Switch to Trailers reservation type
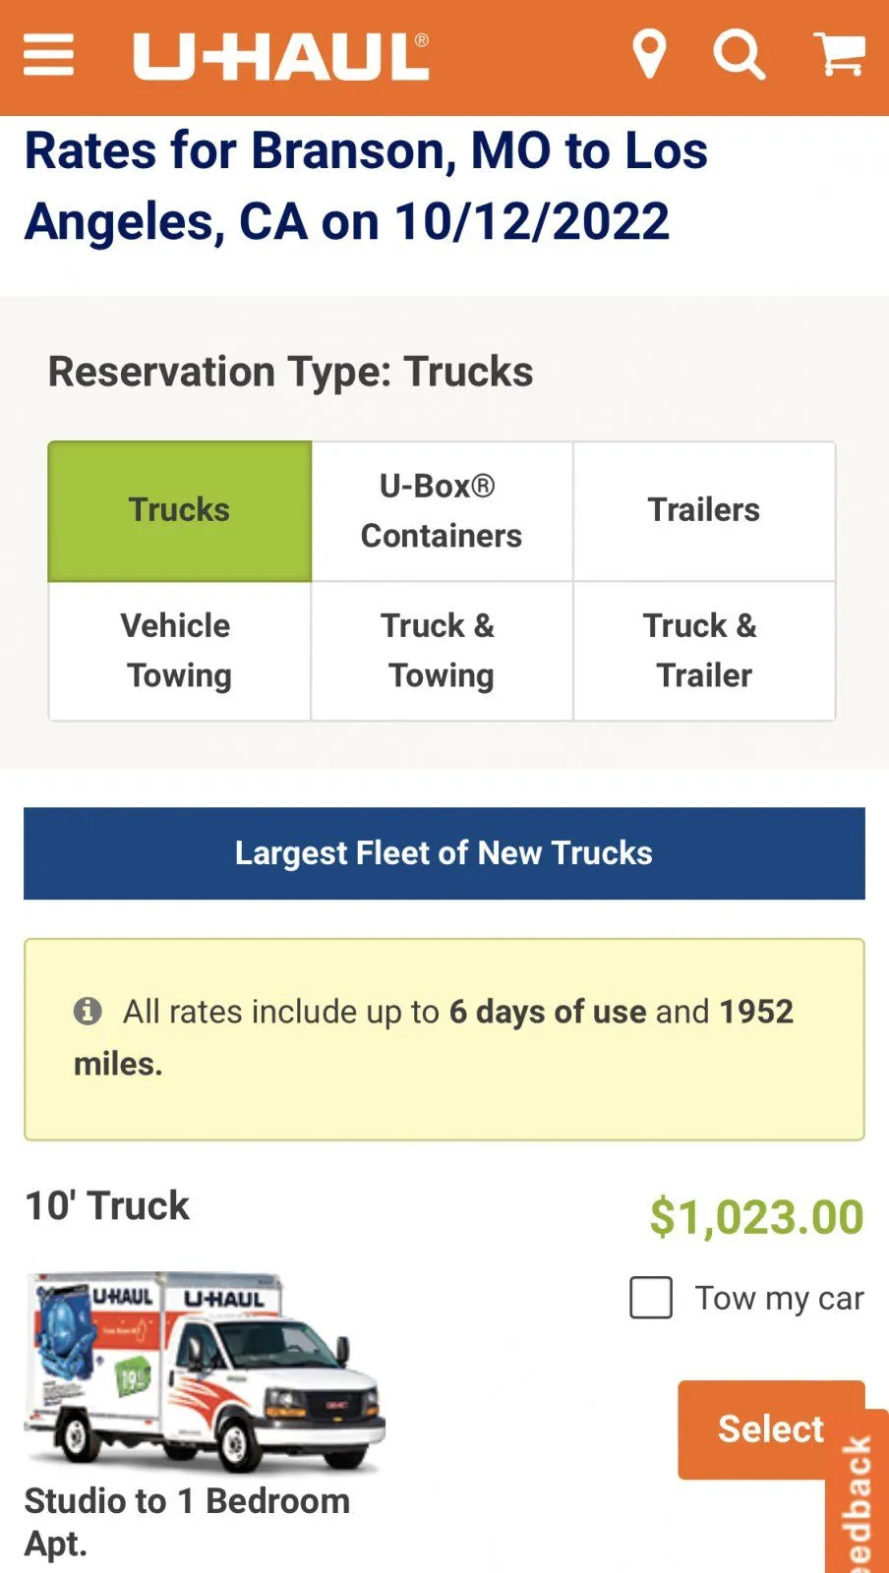Image resolution: width=889 pixels, height=1573 pixels. pyautogui.click(x=704, y=510)
